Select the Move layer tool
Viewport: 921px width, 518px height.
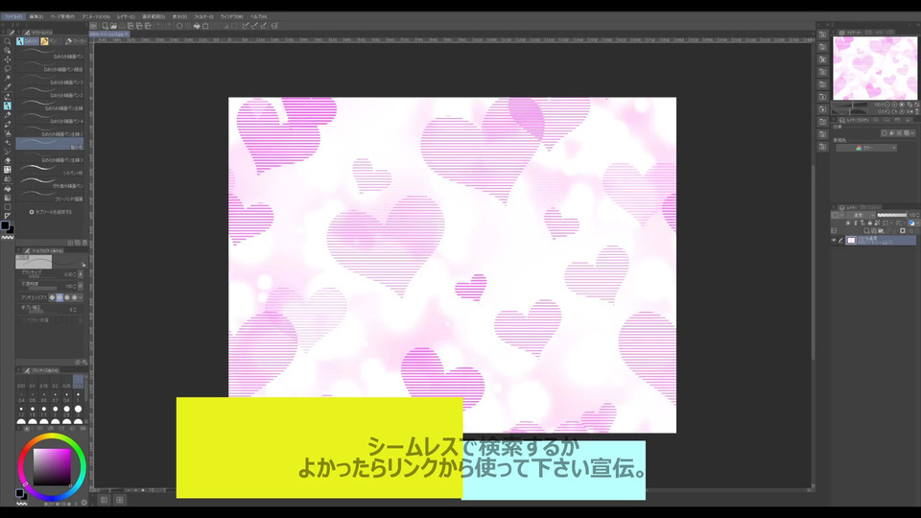7,59
